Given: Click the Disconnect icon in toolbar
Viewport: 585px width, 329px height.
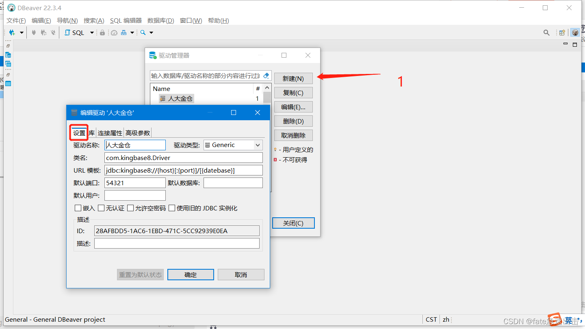Looking at the screenshot, I should pos(53,32).
